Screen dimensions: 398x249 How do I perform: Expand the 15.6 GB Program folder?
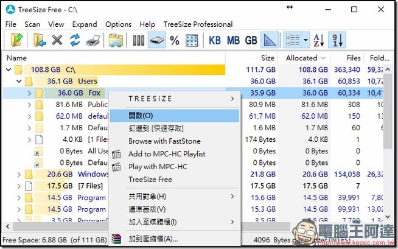[x=19, y=198]
